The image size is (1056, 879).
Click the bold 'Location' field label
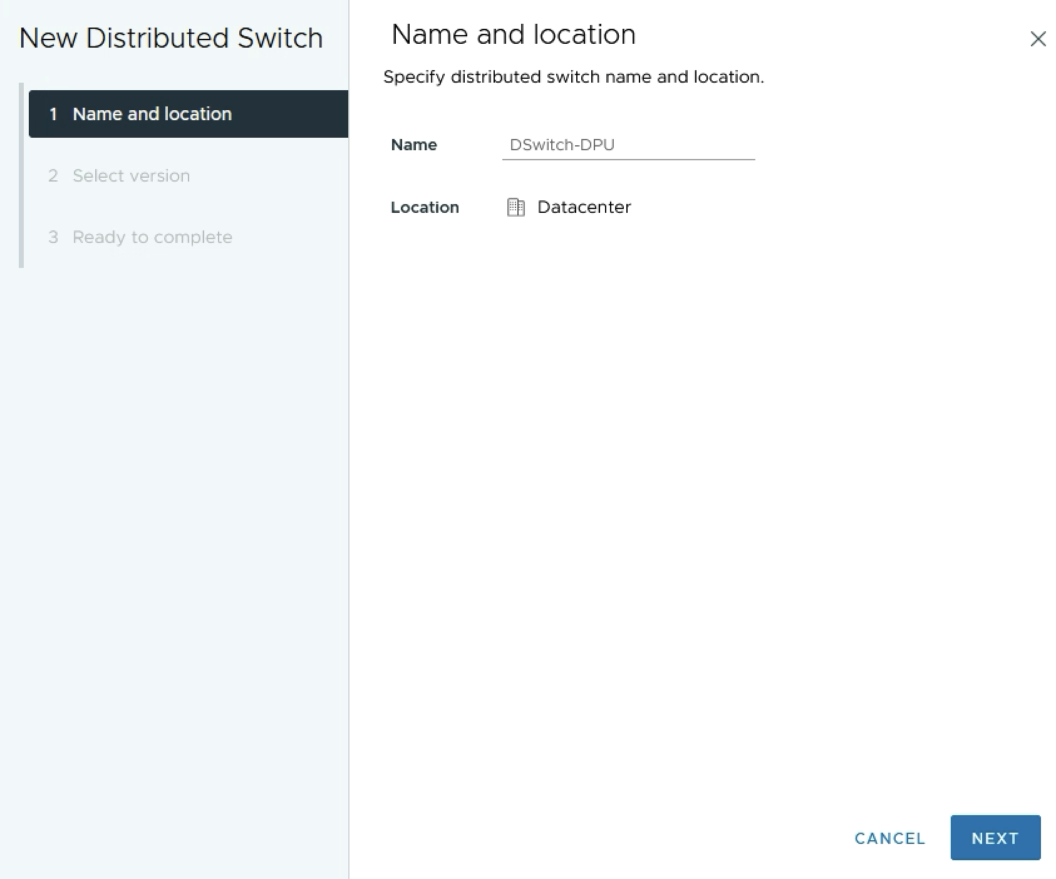click(x=425, y=208)
